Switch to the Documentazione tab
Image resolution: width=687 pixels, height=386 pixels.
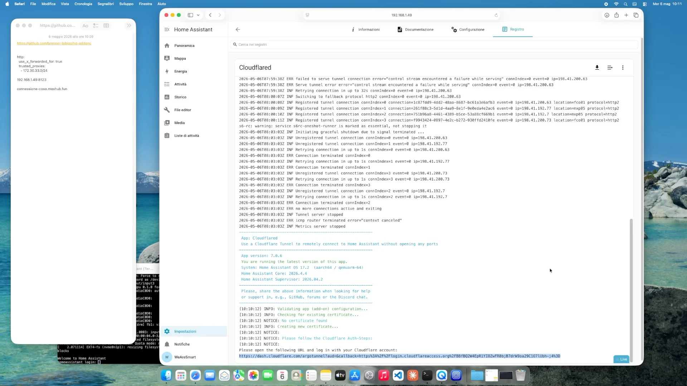415,30
